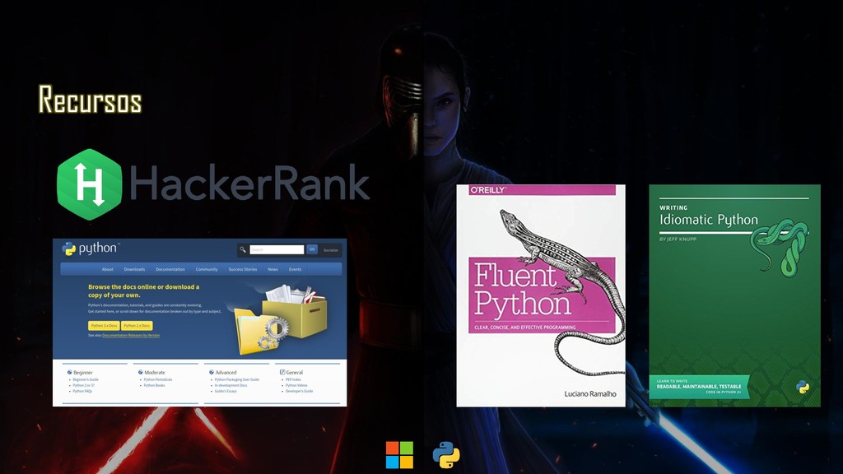Open the Downloads nav item

tap(134, 269)
